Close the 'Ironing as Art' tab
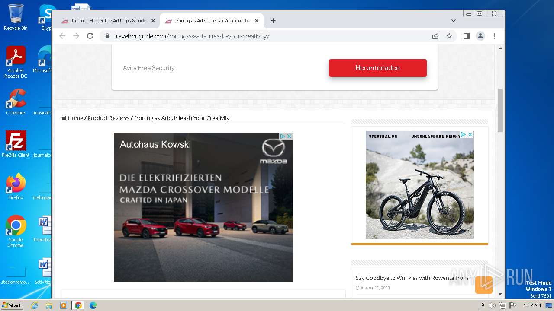This screenshot has height=311, width=554. 257,21
